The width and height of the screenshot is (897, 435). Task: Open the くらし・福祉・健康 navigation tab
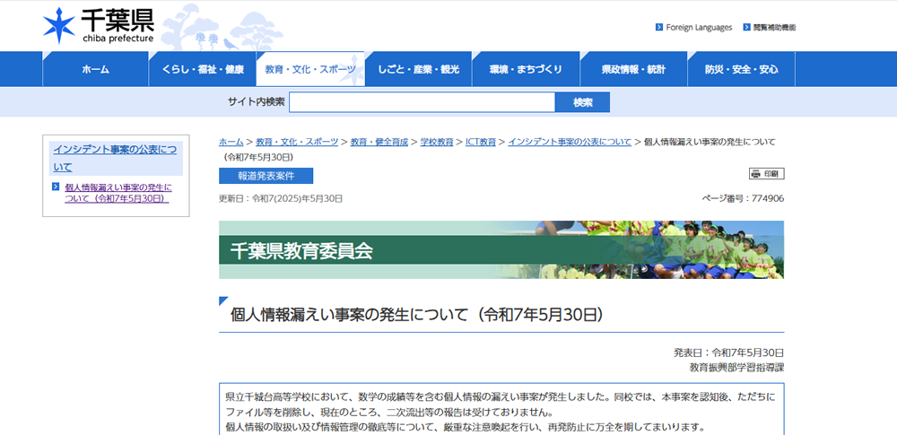(x=203, y=69)
